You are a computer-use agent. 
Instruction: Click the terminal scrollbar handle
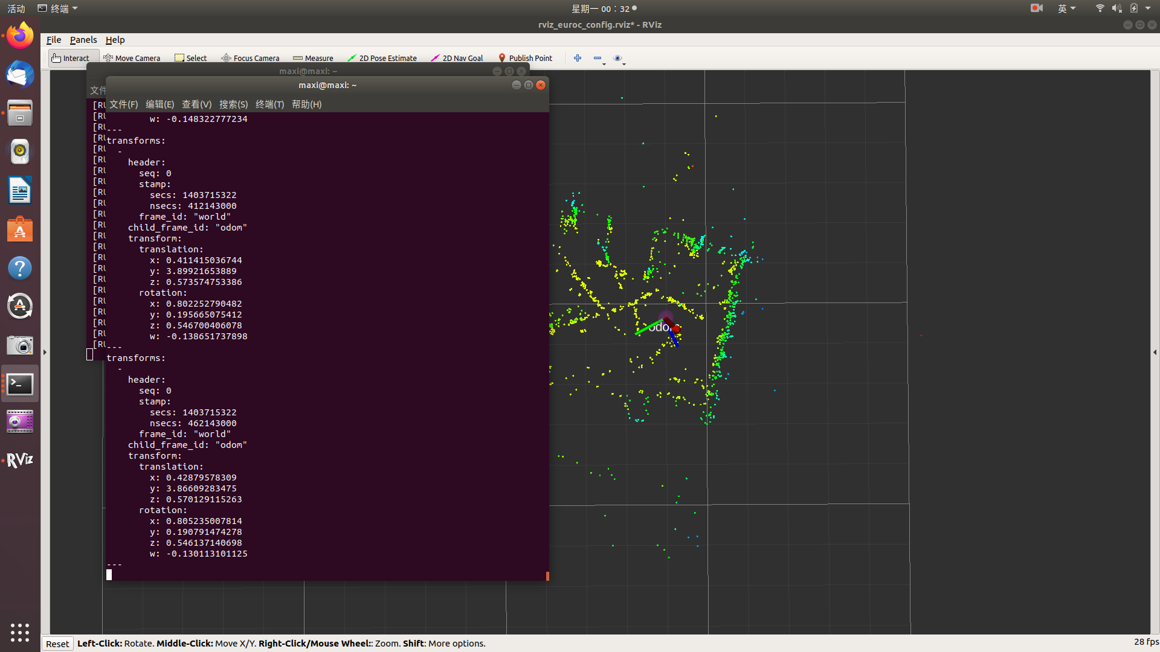click(547, 576)
